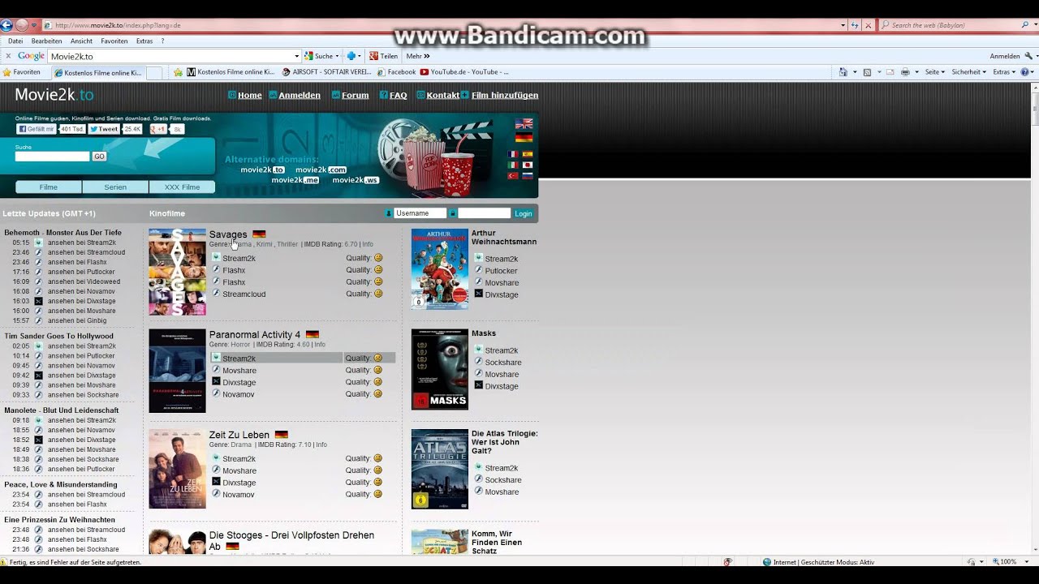Open the Datei menu
The image size is (1039, 584).
[15, 41]
